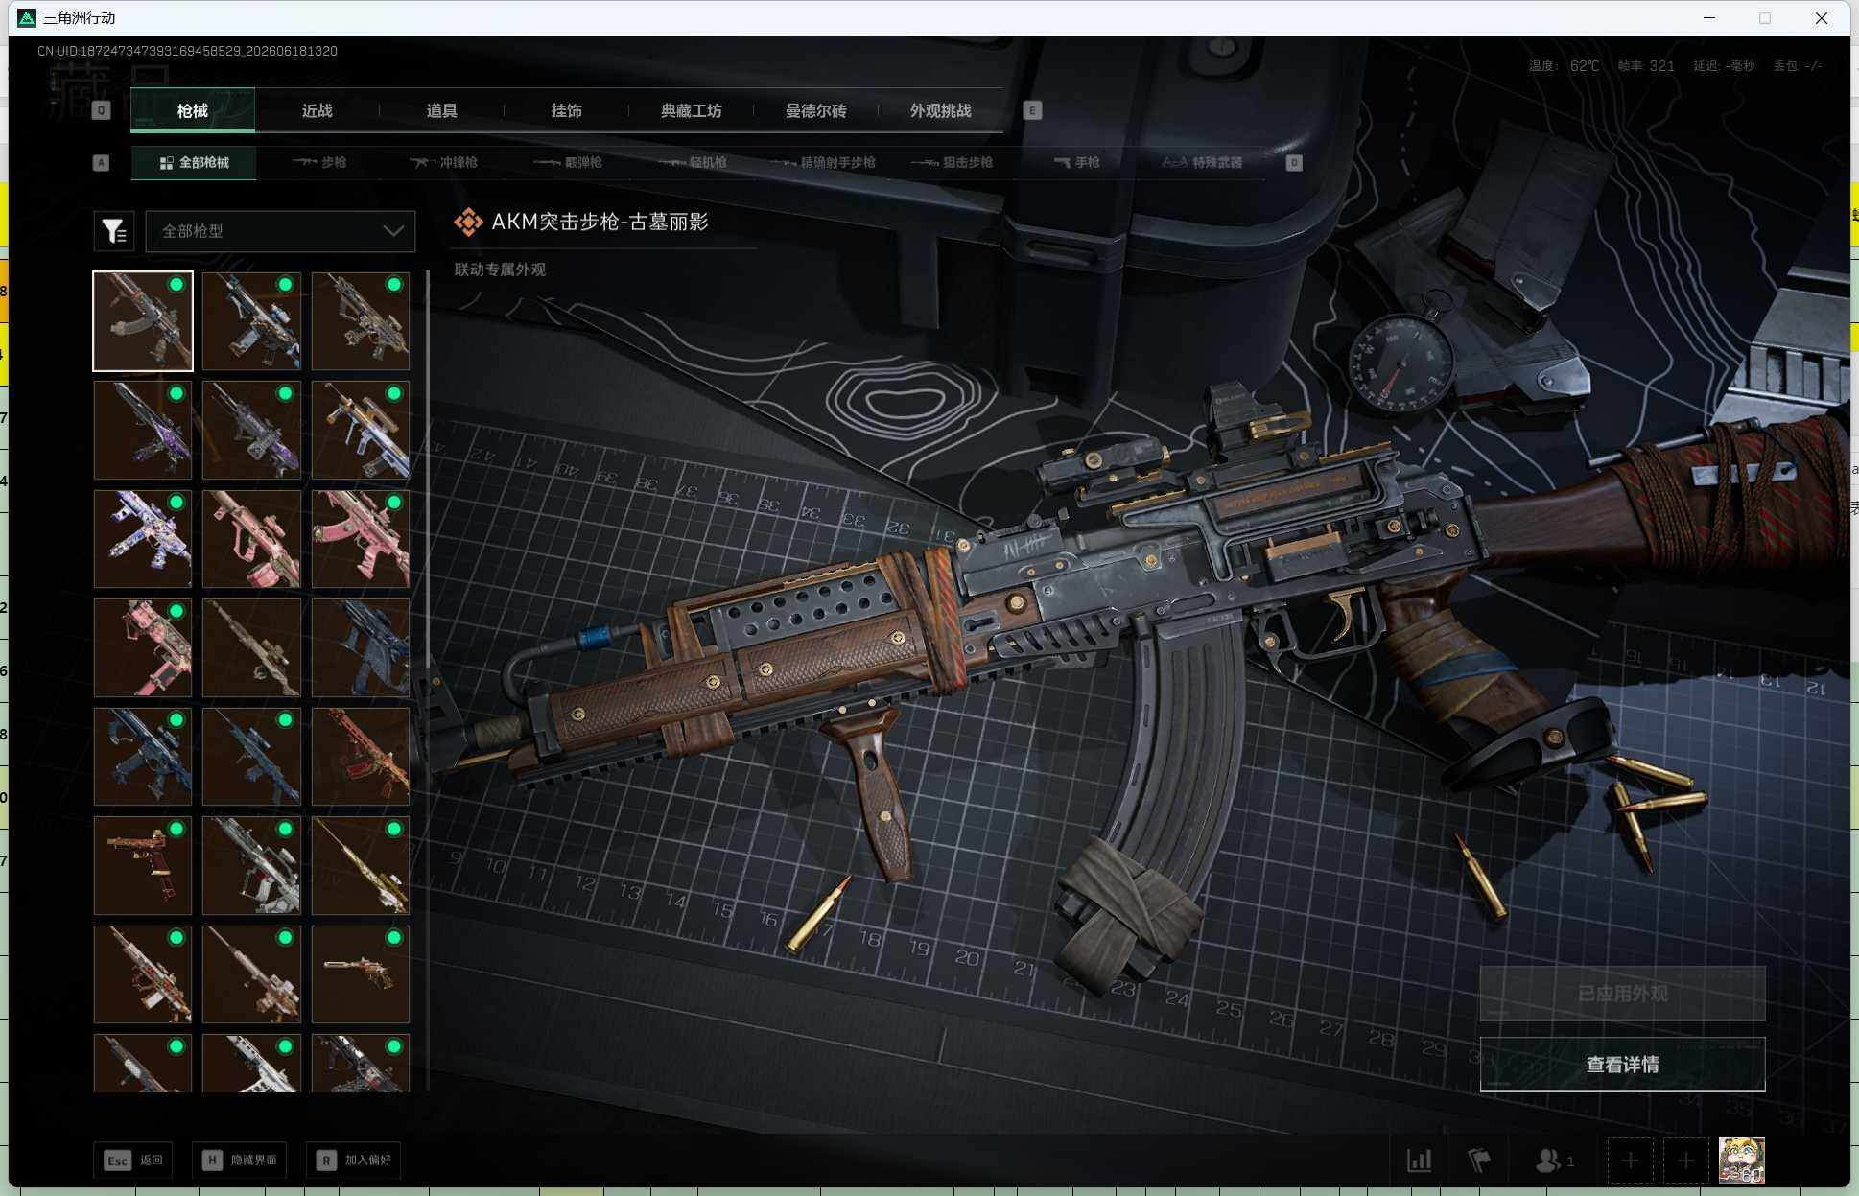Click the Q previous-tab key hint
The width and height of the screenshot is (1859, 1196).
click(101, 110)
